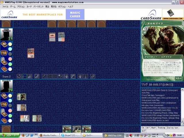Open NAHE-DAKUTEN's library showing 48 cards

(4, 44)
